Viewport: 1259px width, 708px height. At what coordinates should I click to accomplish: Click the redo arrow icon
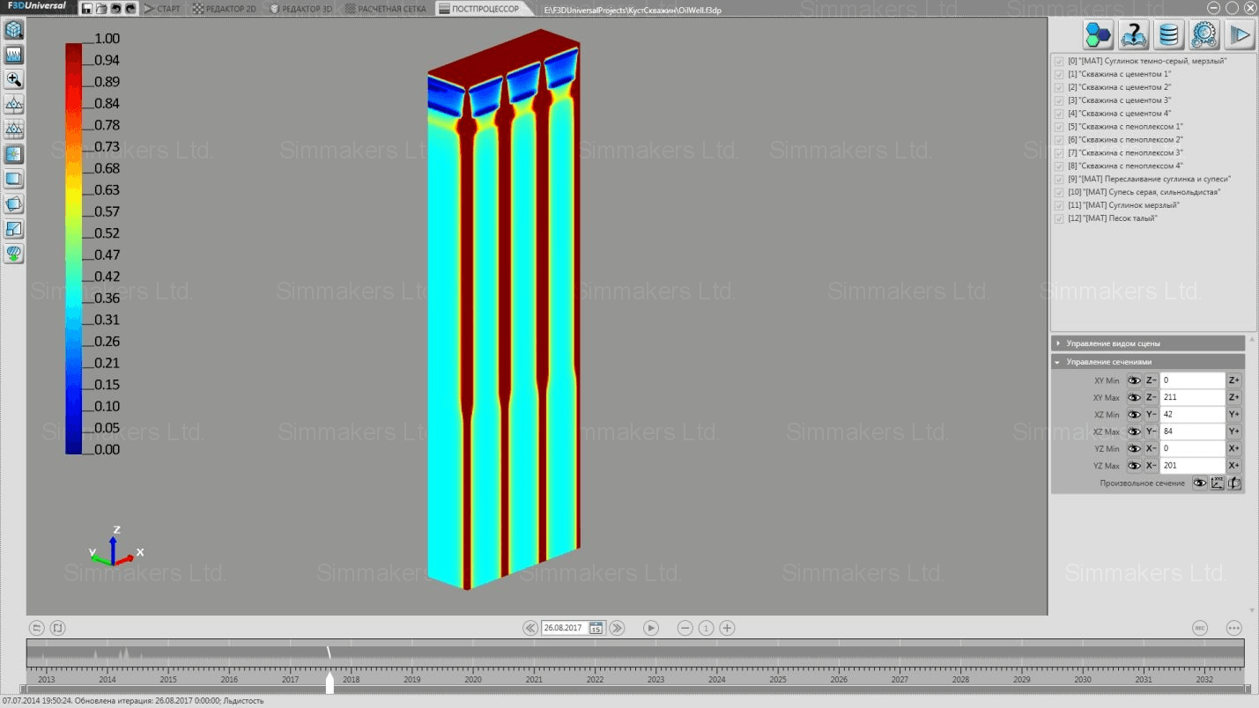click(x=130, y=9)
